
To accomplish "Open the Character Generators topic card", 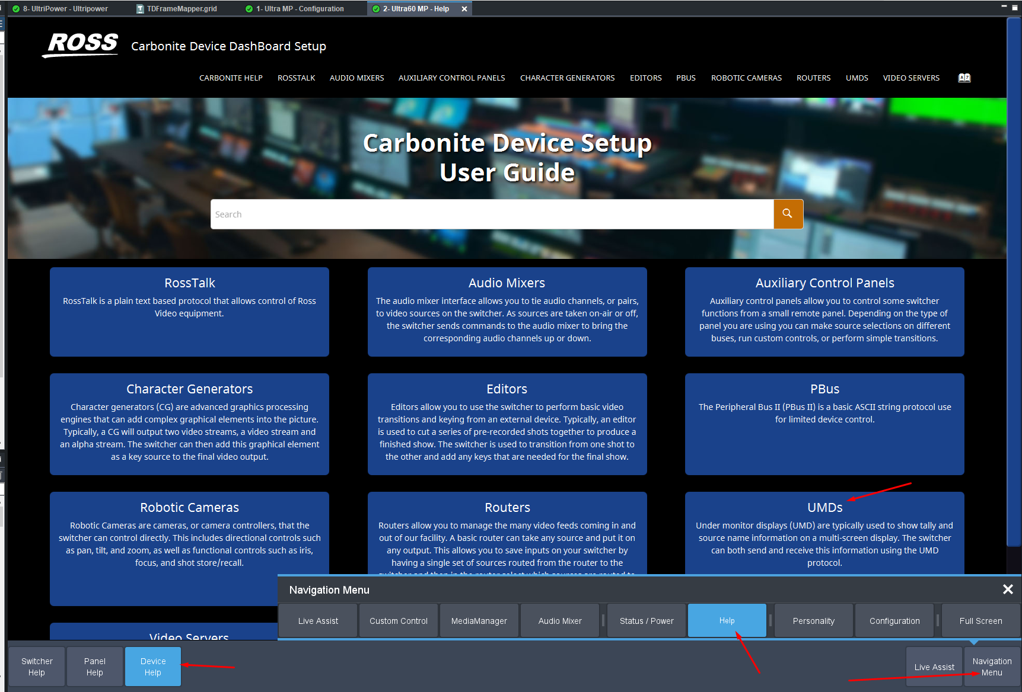I will click(189, 424).
